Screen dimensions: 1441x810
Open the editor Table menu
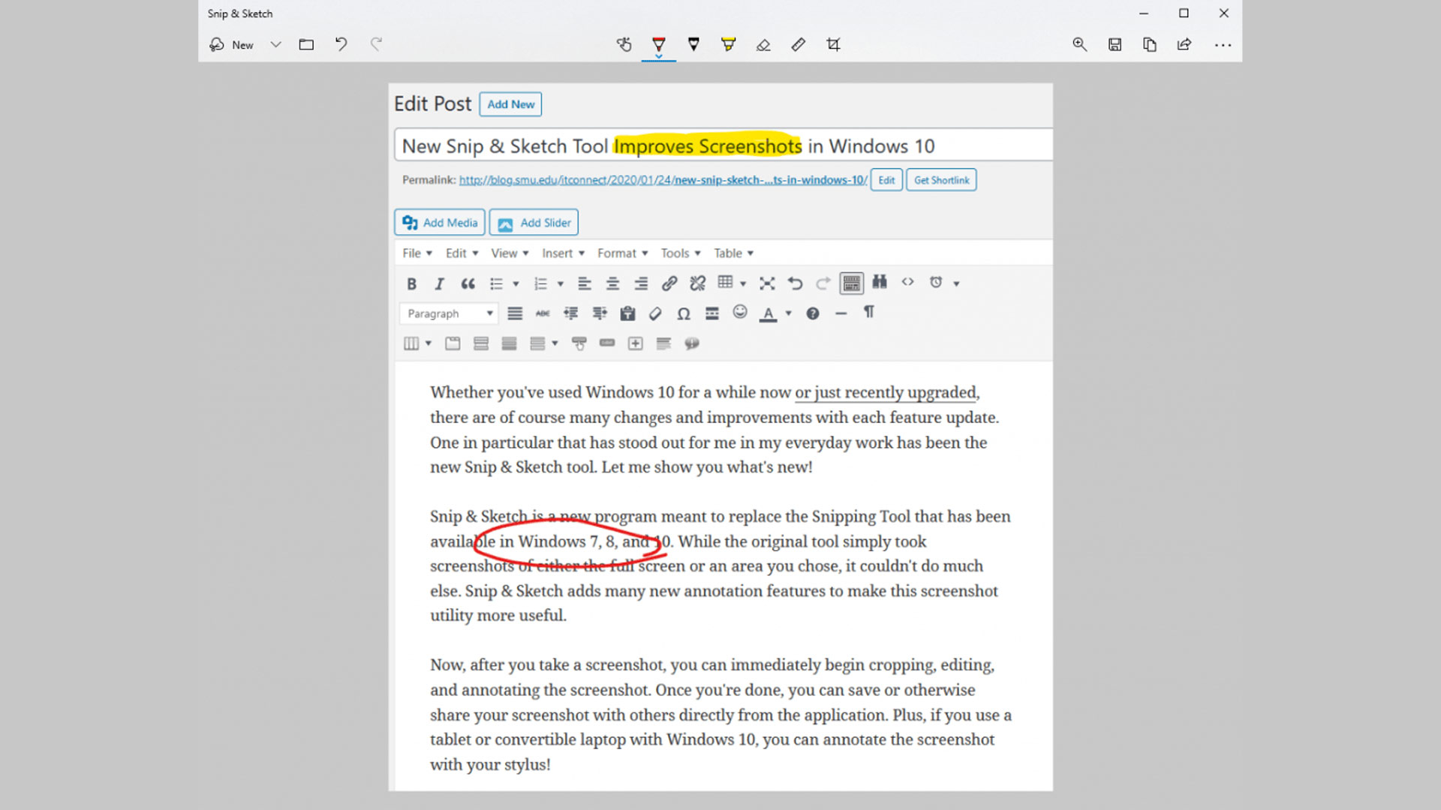[x=733, y=253]
